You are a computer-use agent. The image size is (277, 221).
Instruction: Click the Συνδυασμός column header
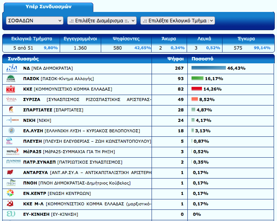[x=23, y=59]
